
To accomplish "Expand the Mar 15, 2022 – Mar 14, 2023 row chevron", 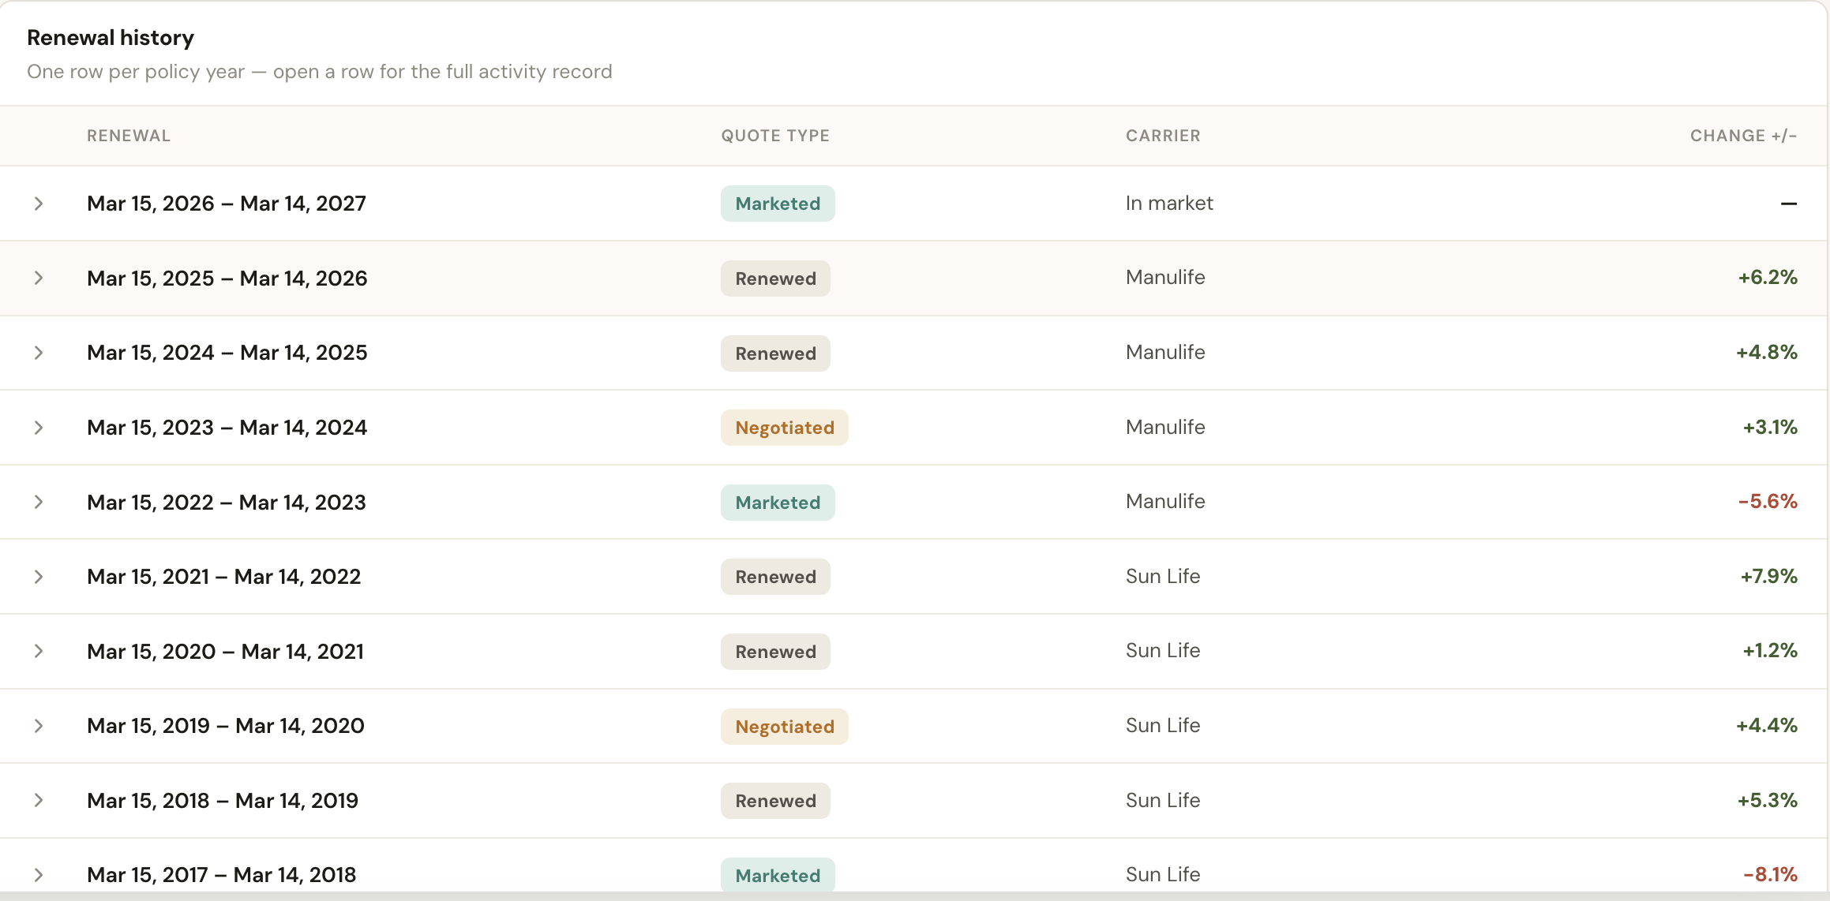I will 38,502.
